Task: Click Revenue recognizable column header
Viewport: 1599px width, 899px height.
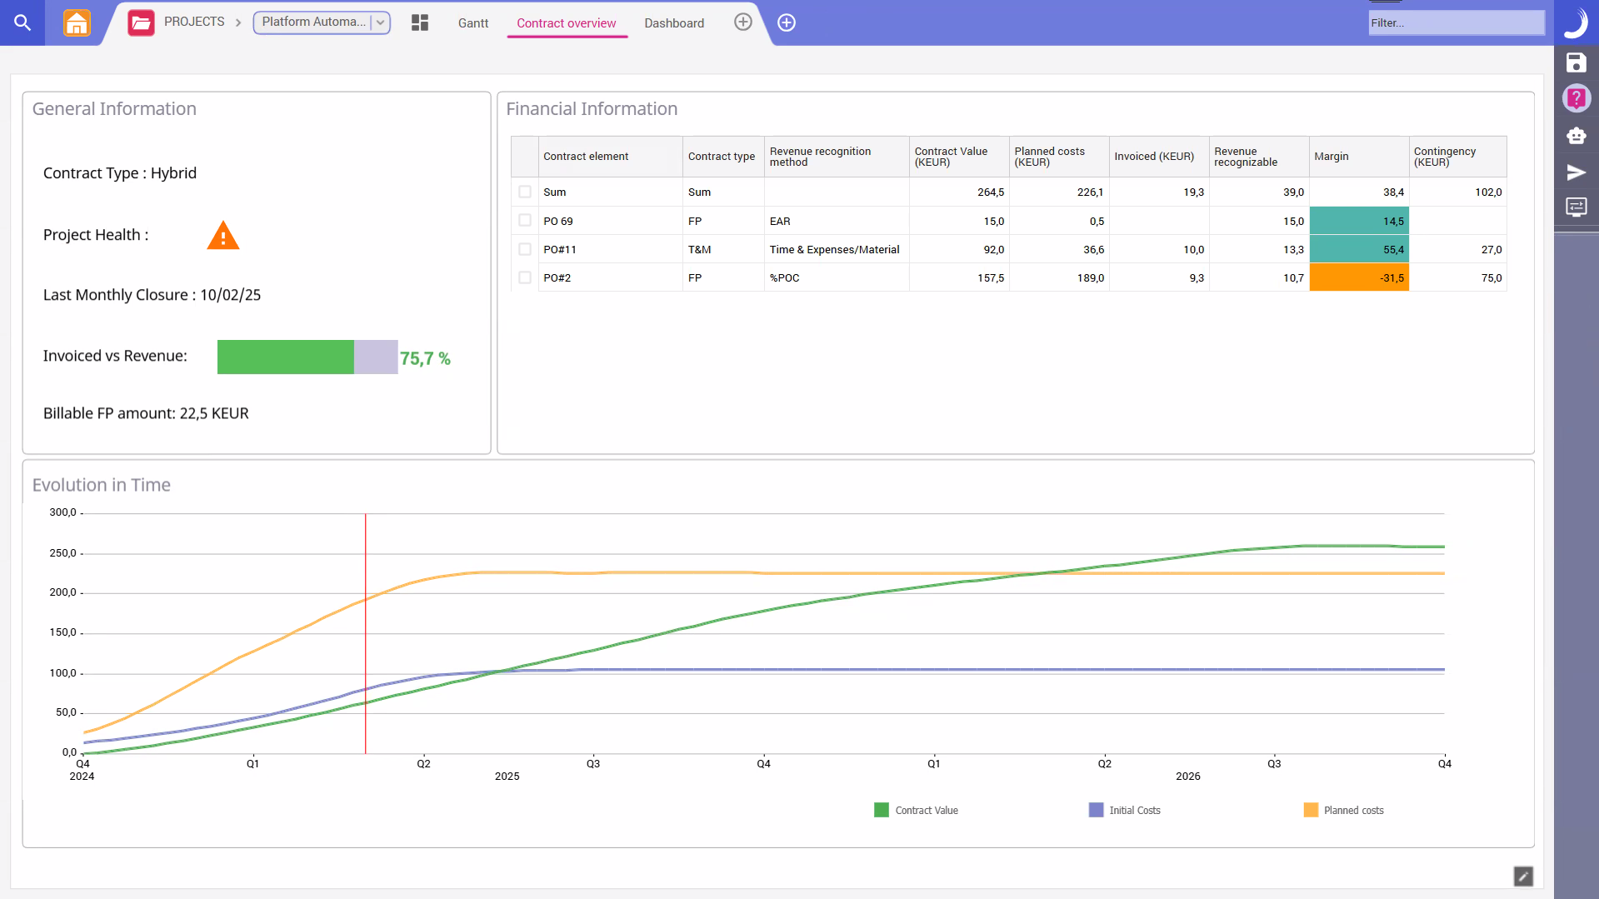Action: [1259, 157]
